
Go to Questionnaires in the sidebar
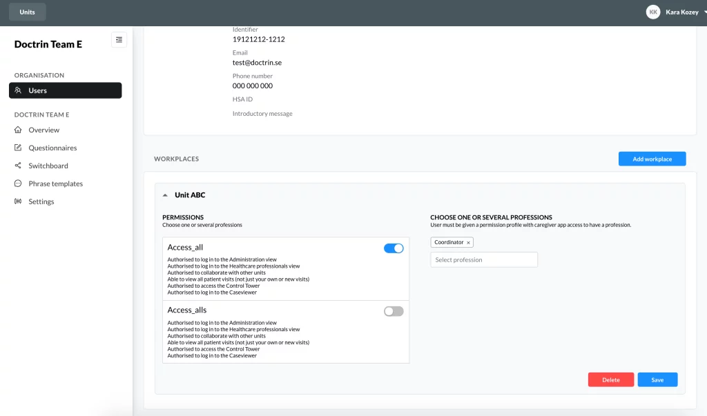coord(52,148)
